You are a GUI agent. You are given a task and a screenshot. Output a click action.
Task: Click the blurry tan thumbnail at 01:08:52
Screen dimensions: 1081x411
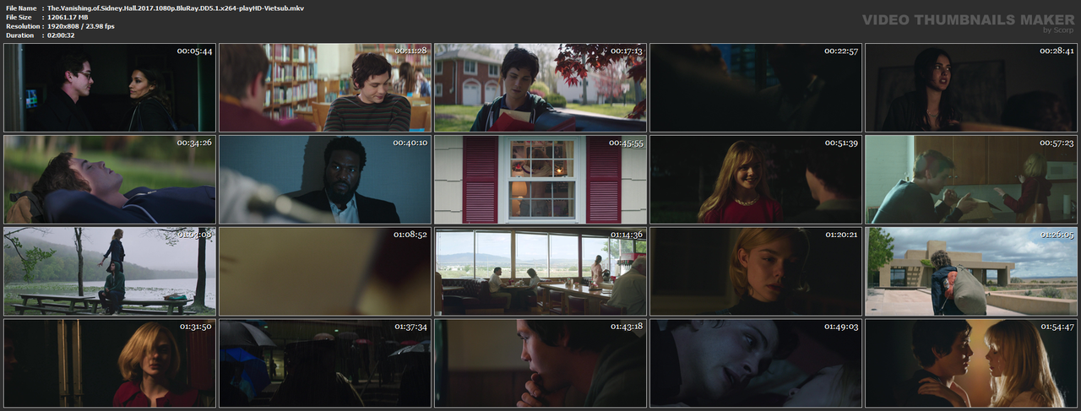(325, 271)
